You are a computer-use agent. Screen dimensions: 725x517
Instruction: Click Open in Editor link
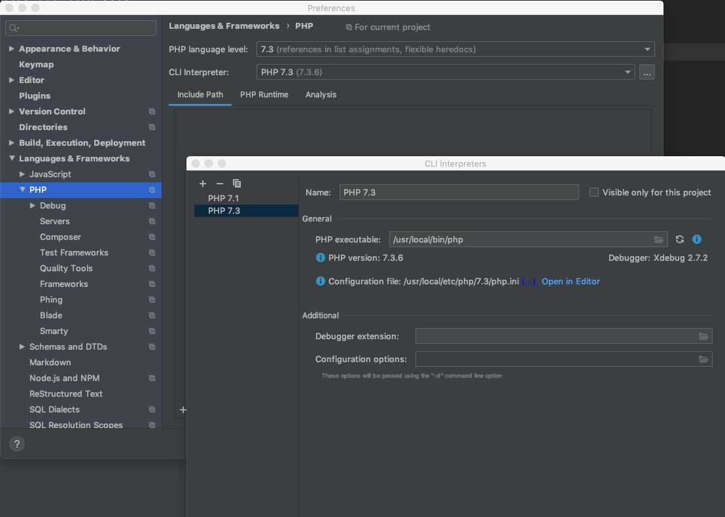click(x=571, y=282)
